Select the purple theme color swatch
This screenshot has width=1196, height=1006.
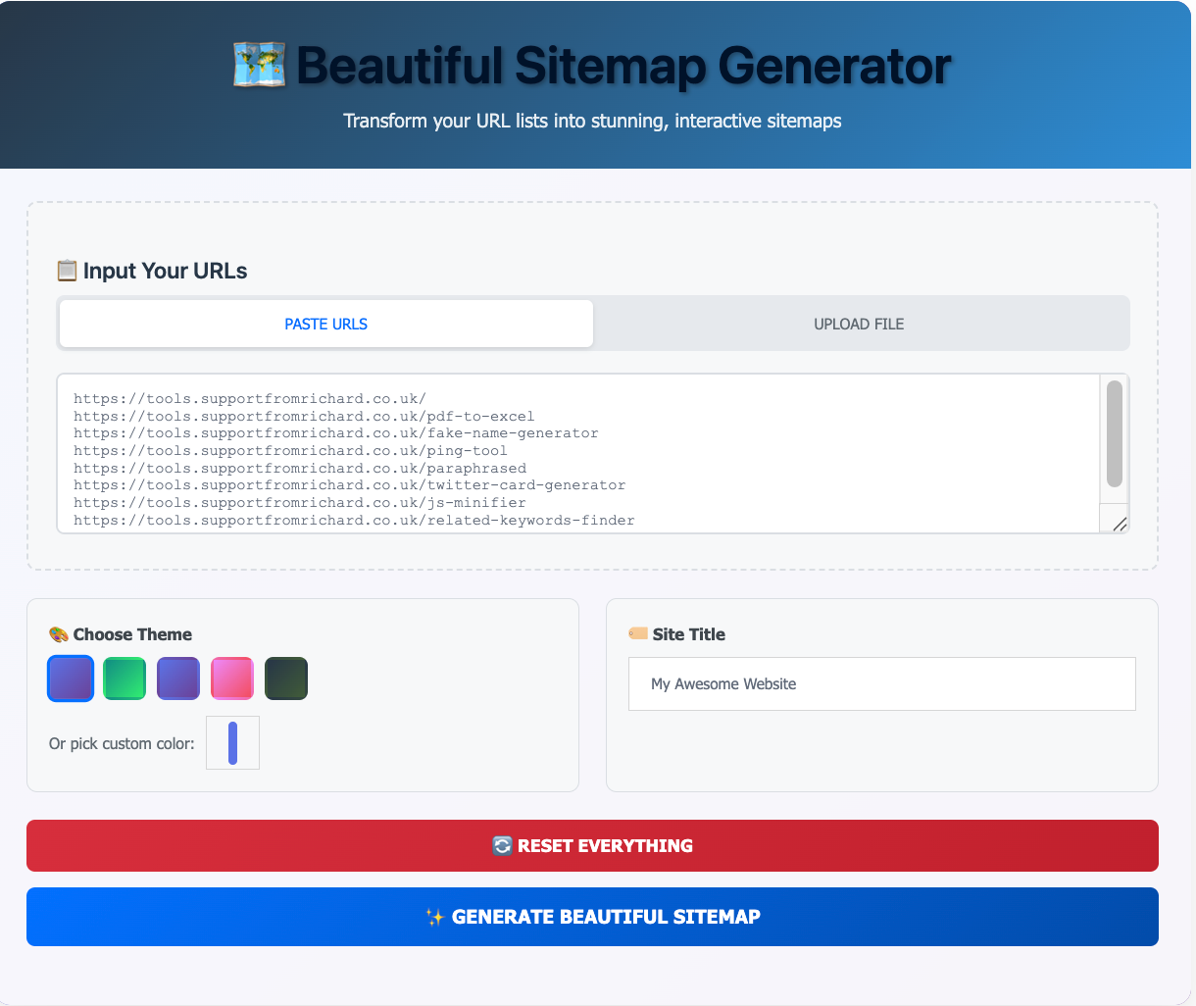click(x=177, y=678)
